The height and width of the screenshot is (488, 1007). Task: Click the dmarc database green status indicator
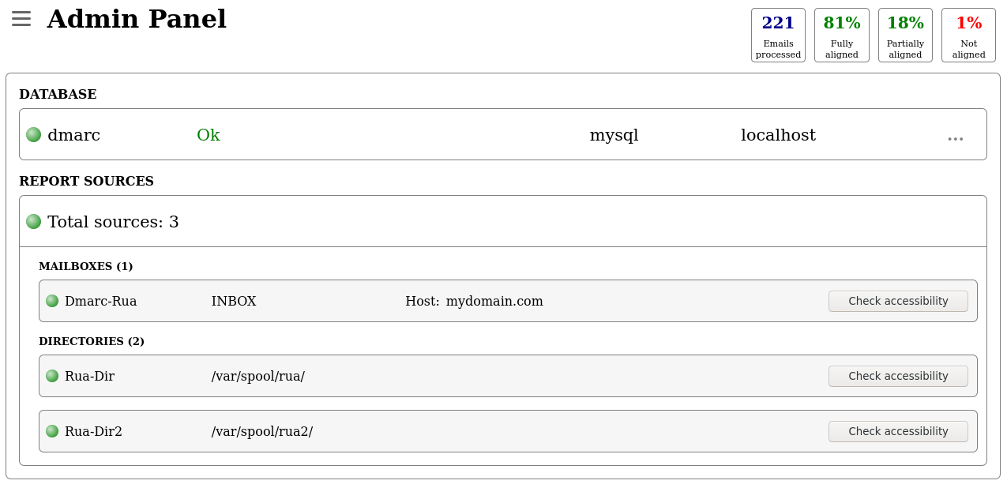(33, 135)
